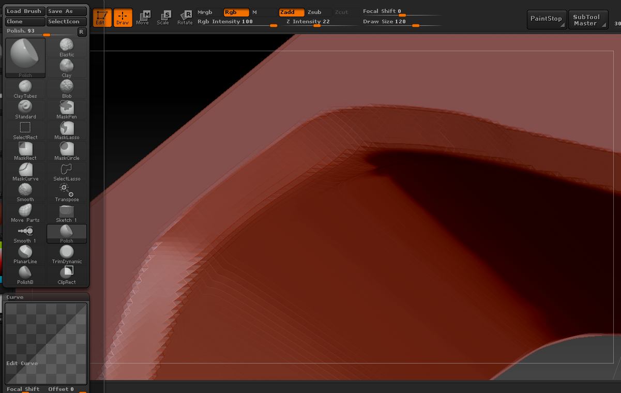This screenshot has width=621, height=393.
Task: Choose the PlanarLine brush
Action: pos(25,254)
